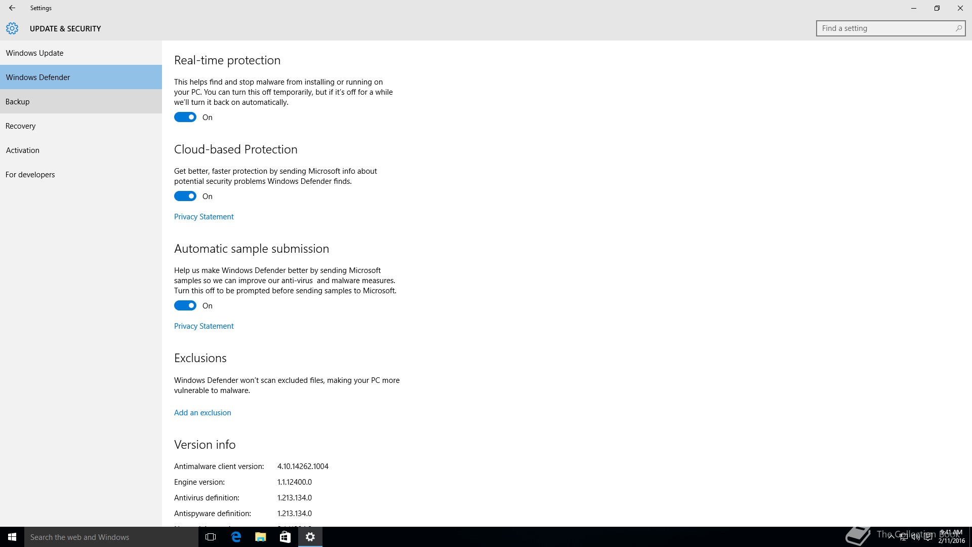Select Windows Update in the sidebar
Screen dimensions: 972x547
pyautogui.click(x=34, y=53)
